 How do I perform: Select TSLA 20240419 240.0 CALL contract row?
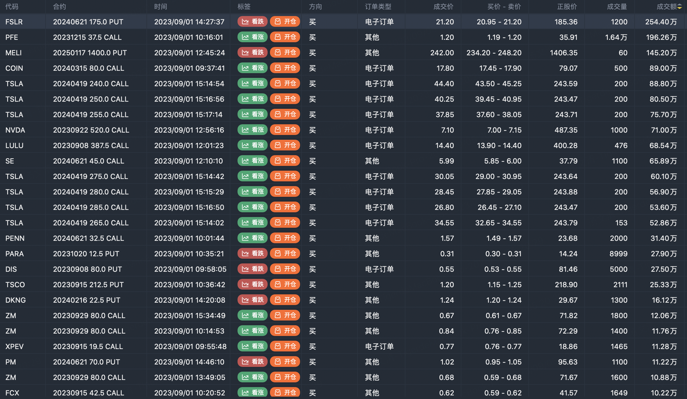coord(91,84)
